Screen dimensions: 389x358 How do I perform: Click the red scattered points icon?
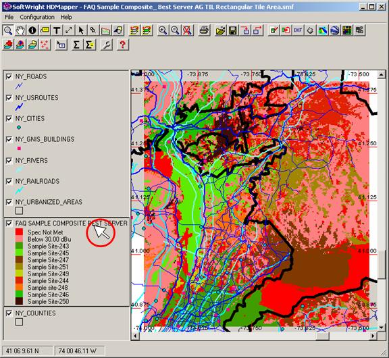(x=45, y=45)
